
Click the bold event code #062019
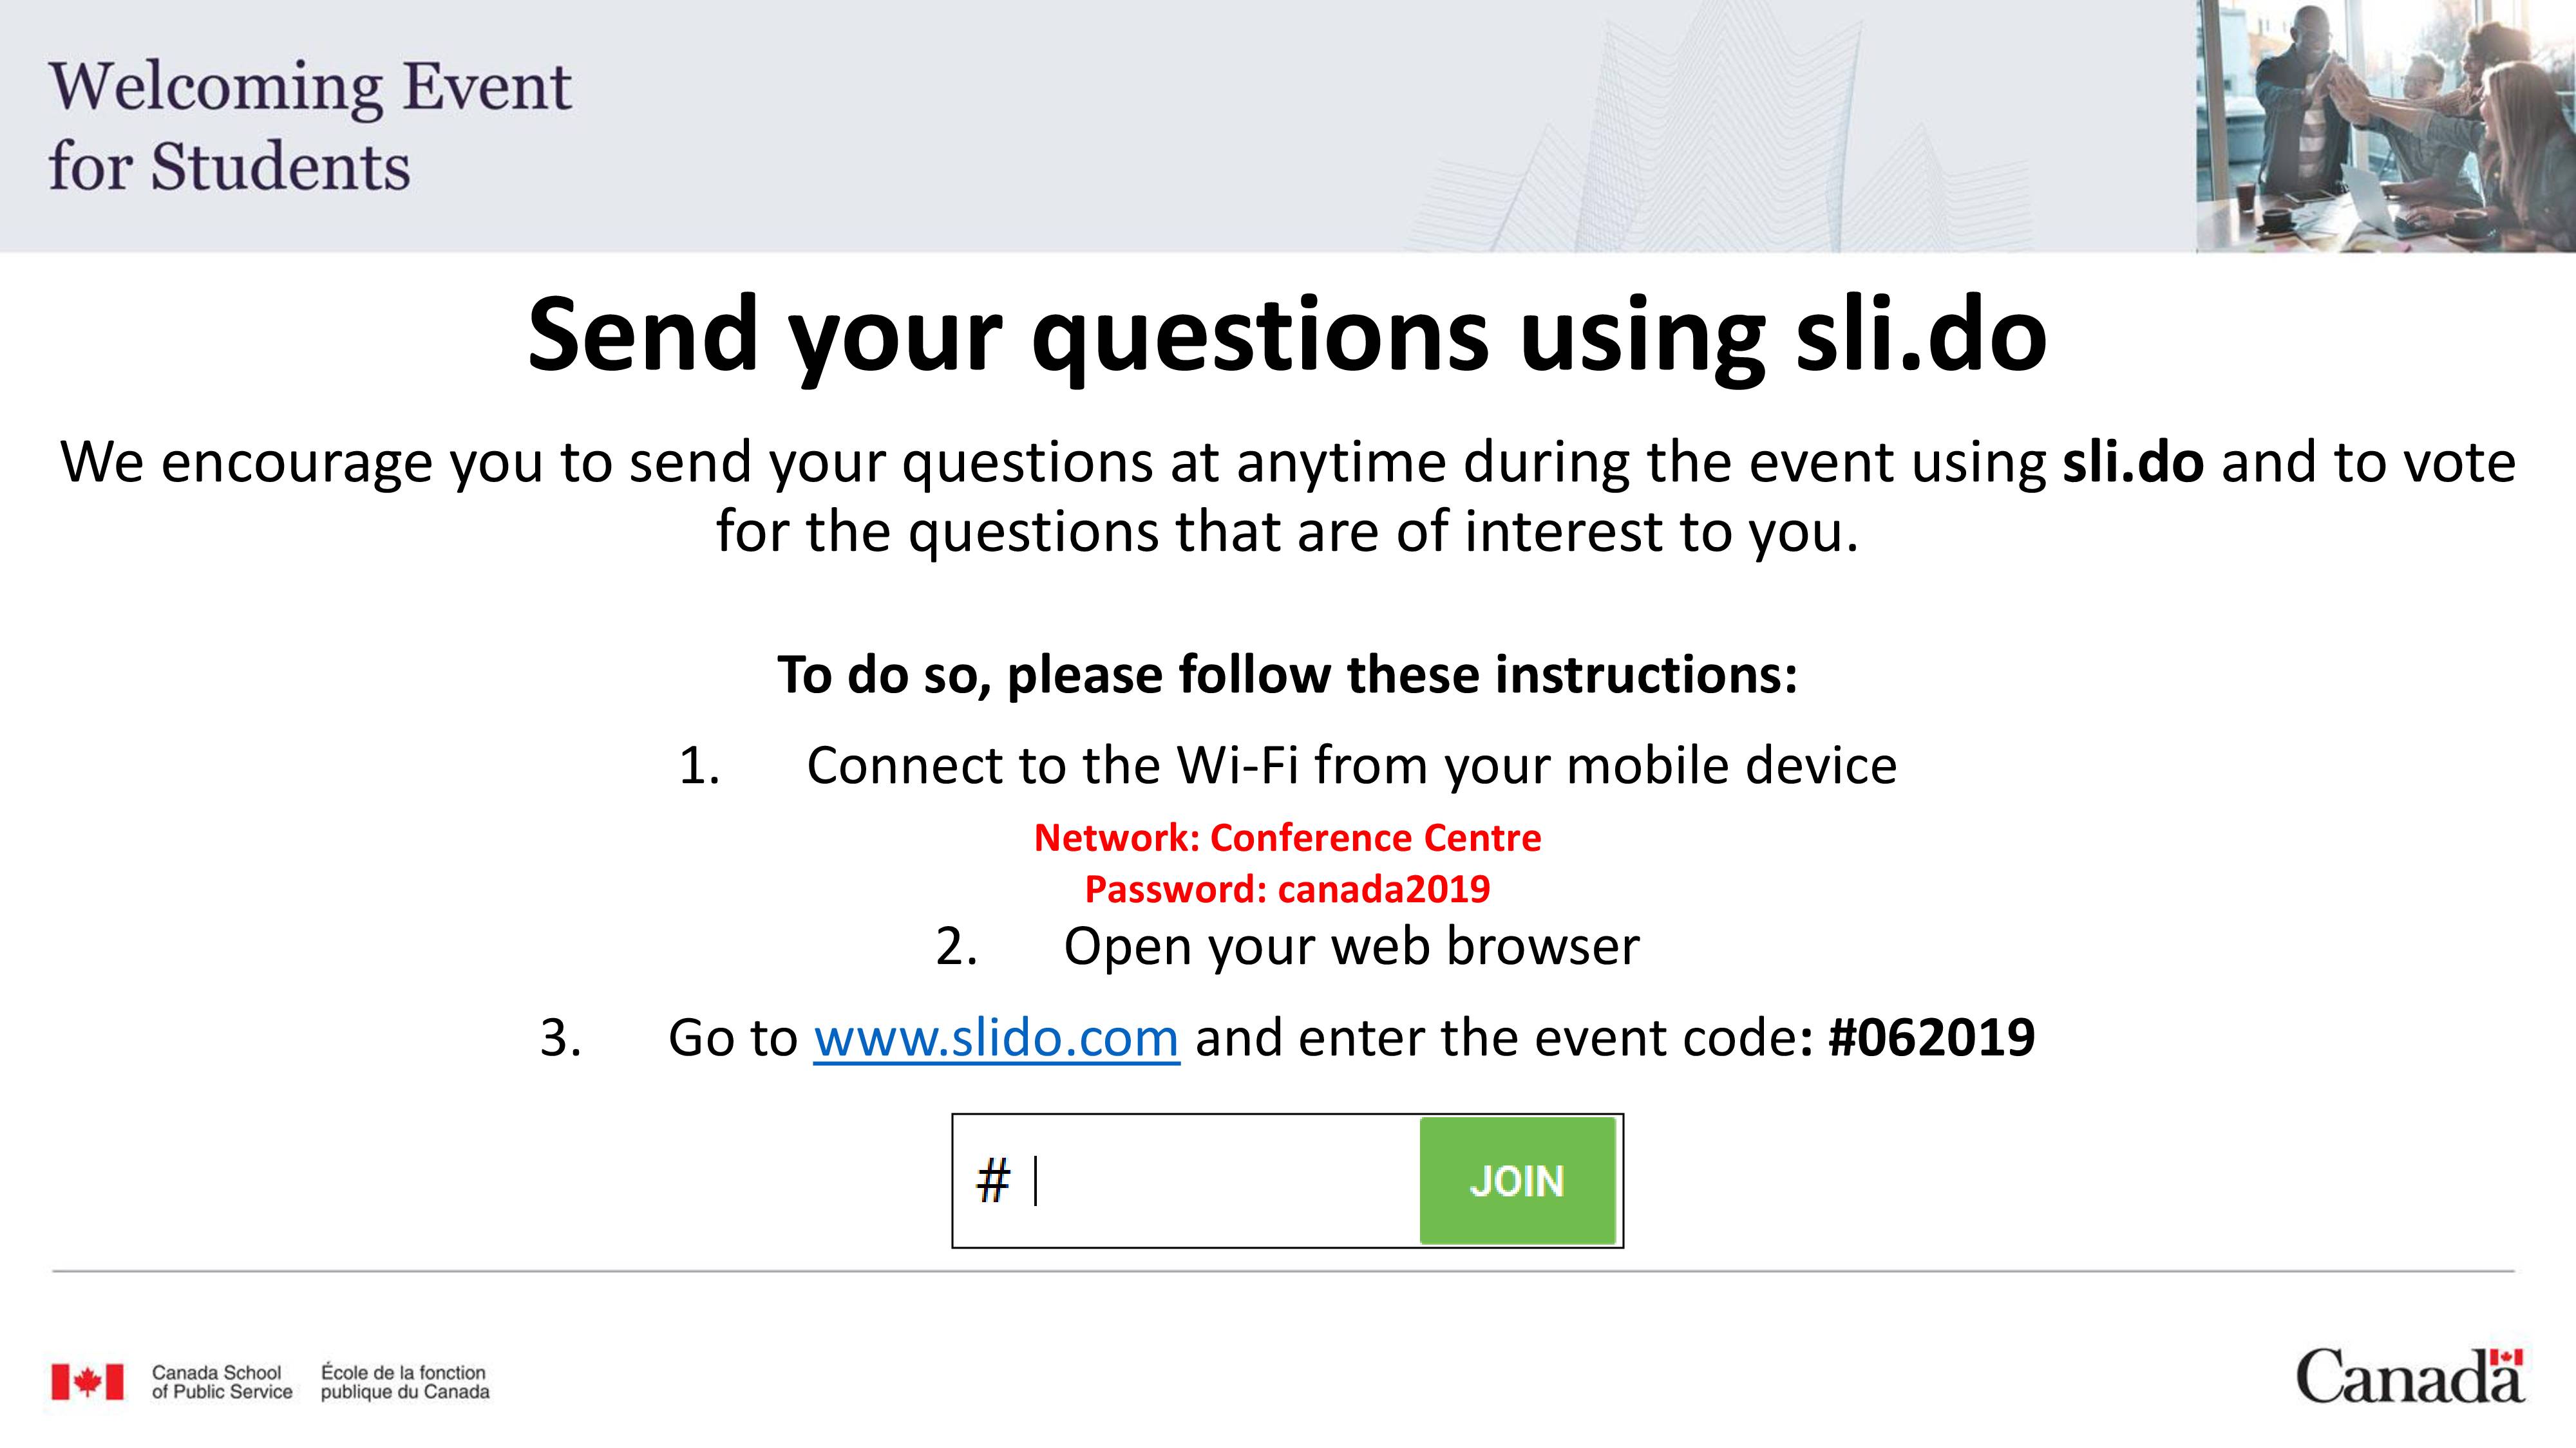point(1931,1037)
